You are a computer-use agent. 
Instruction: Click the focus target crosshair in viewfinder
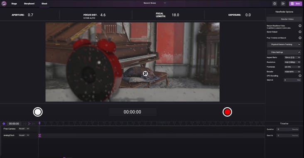pyautogui.click(x=145, y=74)
